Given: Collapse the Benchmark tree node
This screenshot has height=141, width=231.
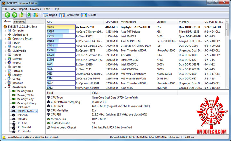Looking at the screenshot, I should (5, 87).
